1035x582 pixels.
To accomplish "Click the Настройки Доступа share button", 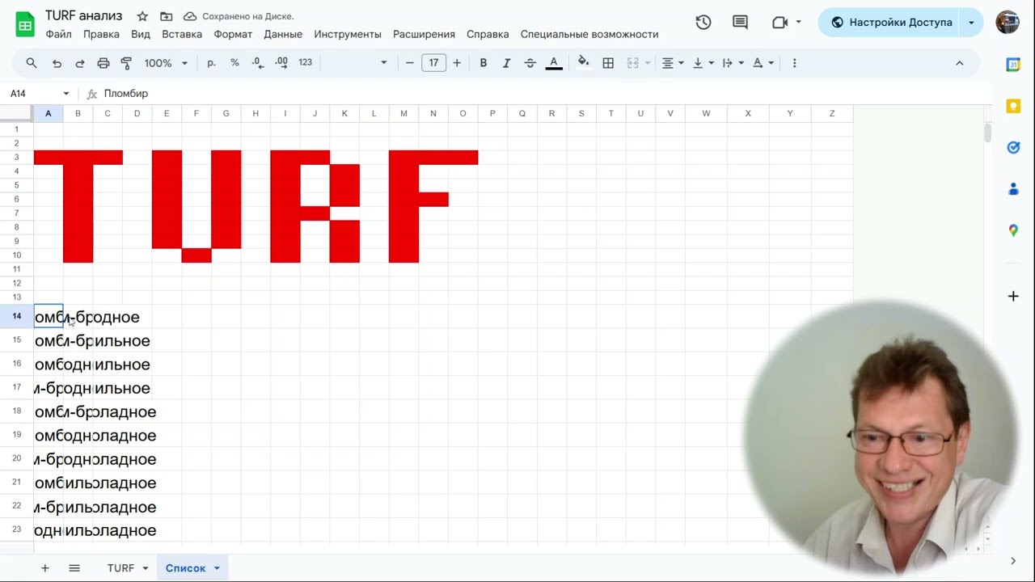I will click(x=890, y=23).
